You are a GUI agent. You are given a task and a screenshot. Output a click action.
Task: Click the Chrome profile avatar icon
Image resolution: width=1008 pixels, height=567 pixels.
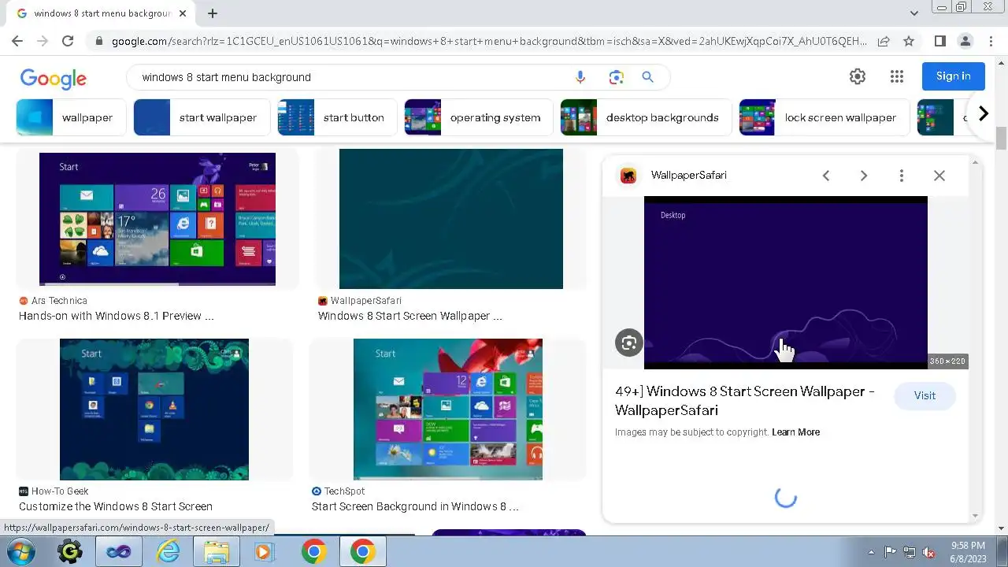(x=965, y=41)
